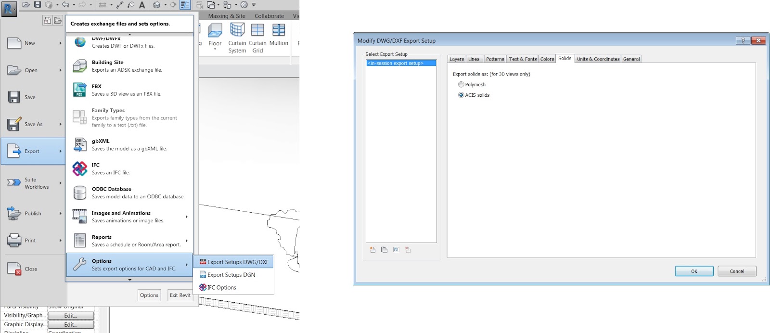Click the Open Documents icon in application menu
Image resolution: width=770 pixels, height=333 pixels.
[58, 20]
